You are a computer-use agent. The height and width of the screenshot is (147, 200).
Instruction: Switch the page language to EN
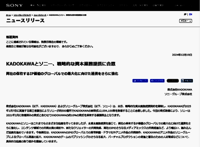coord(190,14)
